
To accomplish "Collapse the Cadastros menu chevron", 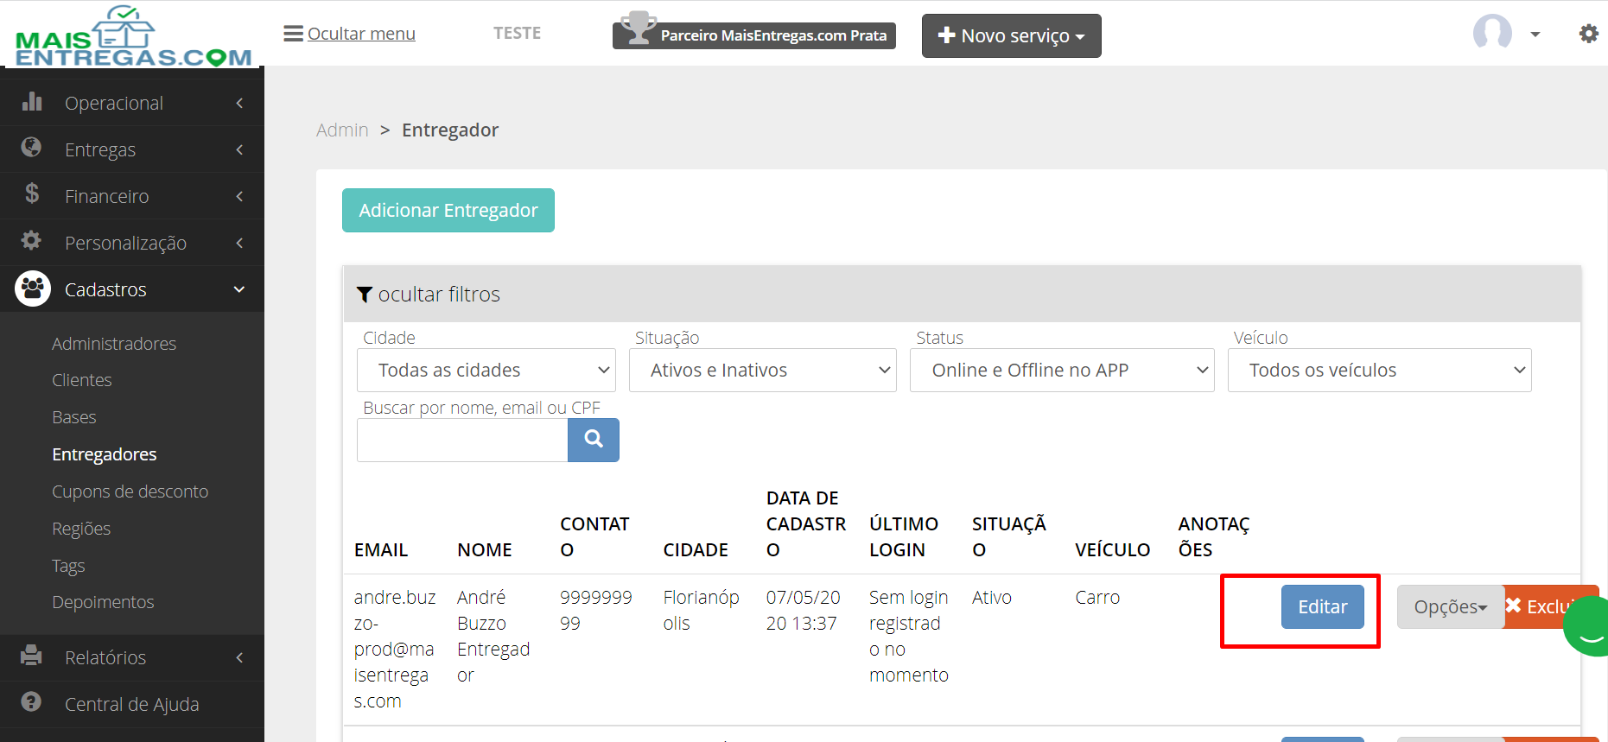I will [x=239, y=289].
